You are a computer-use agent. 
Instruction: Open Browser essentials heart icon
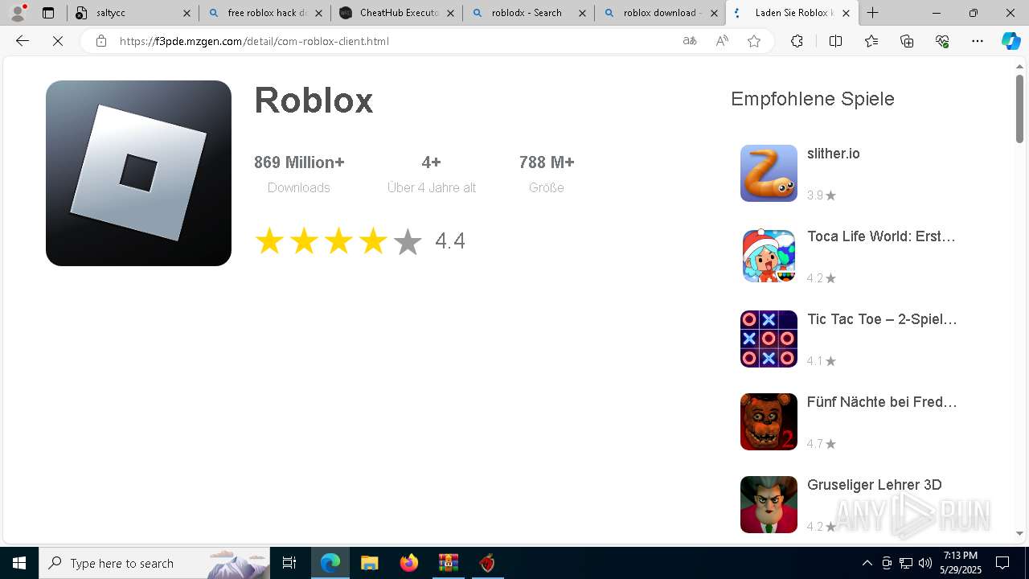point(942,41)
